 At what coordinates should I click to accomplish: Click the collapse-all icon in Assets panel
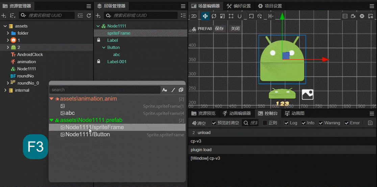click(x=80, y=16)
